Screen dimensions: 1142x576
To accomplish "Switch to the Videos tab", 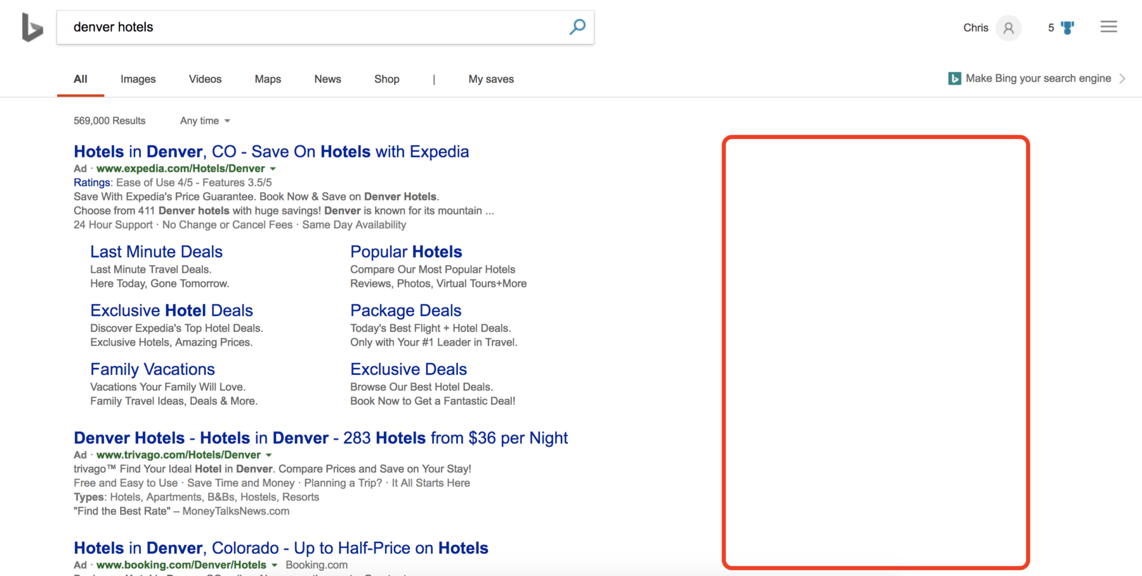I will (x=205, y=79).
